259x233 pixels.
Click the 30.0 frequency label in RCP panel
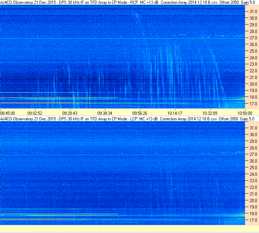253,18
